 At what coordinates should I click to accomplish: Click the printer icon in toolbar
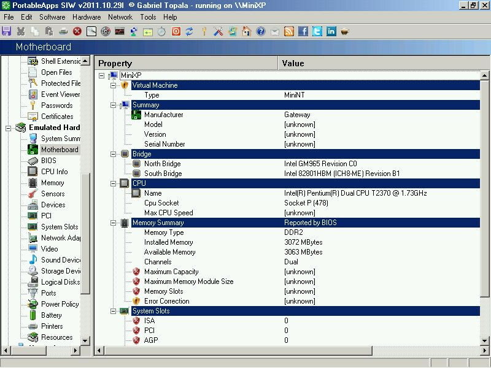(63, 31)
